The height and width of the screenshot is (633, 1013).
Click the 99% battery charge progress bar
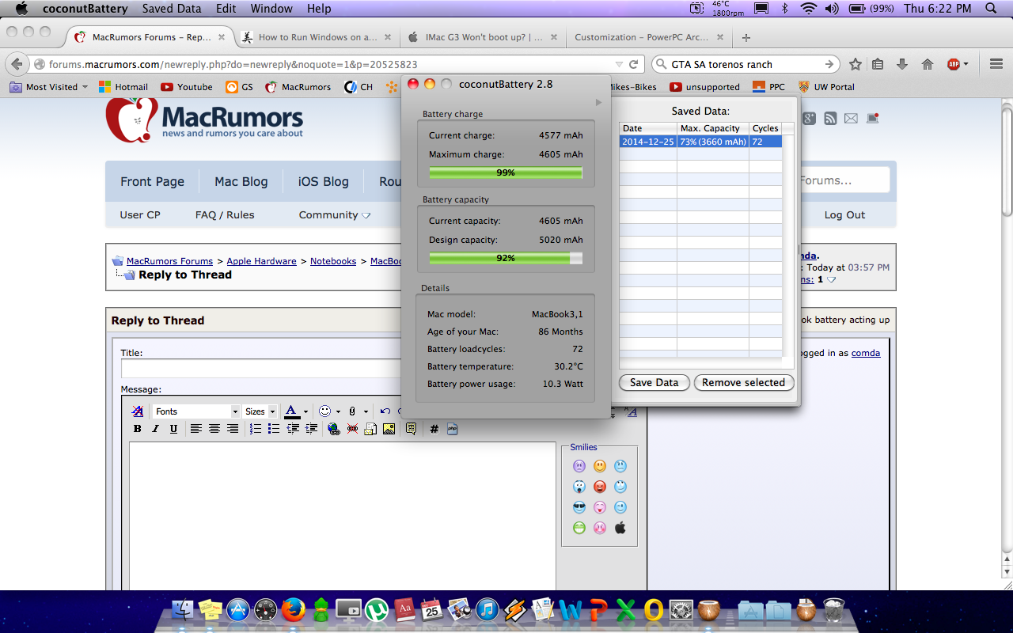click(506, 172)
